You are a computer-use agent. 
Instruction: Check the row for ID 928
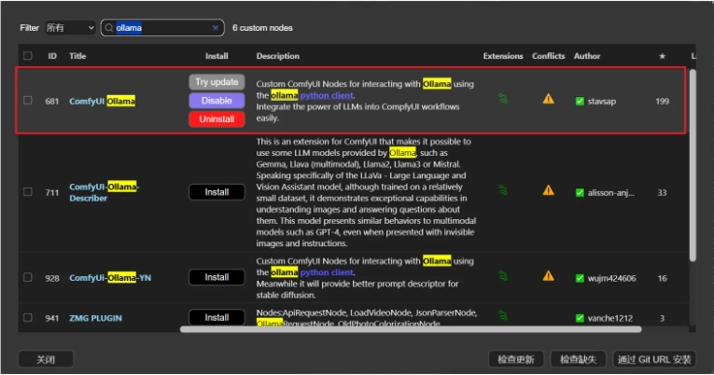[x=28, y=277]
